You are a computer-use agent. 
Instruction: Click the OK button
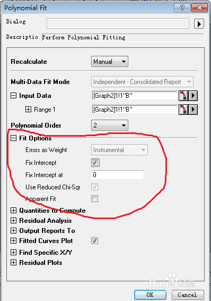click(x=150, y=295)
